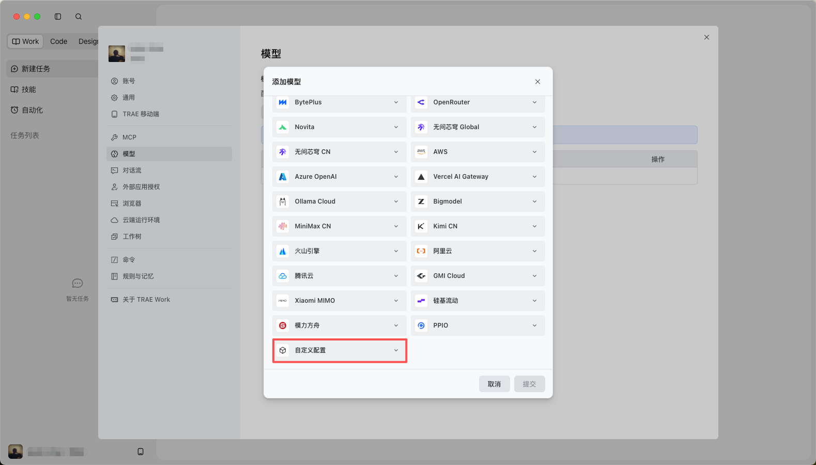Open the 浏览器 settings section
Screen dimensions: 816x465
pyautogui.click(x=169, y=204)
